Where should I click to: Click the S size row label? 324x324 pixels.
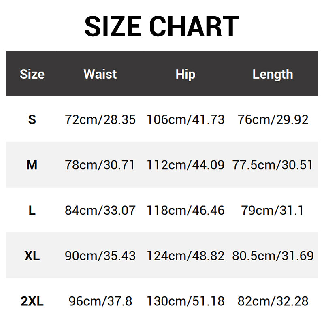32,119
